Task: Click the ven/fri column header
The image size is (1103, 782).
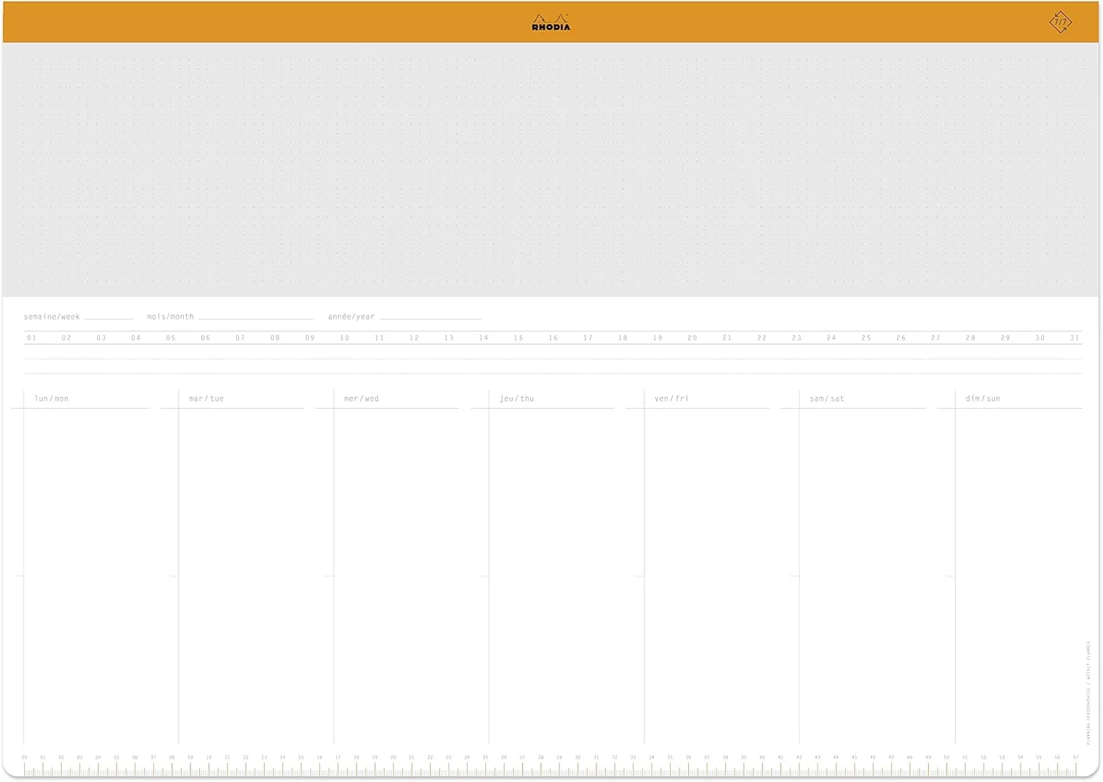Action: pyautogui.click(x=671, y=398)
